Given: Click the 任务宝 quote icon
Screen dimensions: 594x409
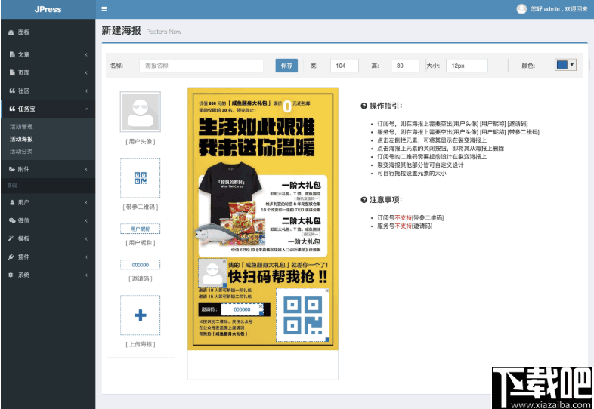Looking at the screenshot, I should point(12,109).
